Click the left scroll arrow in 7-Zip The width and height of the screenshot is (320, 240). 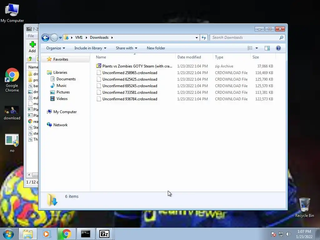coord(29,175)
